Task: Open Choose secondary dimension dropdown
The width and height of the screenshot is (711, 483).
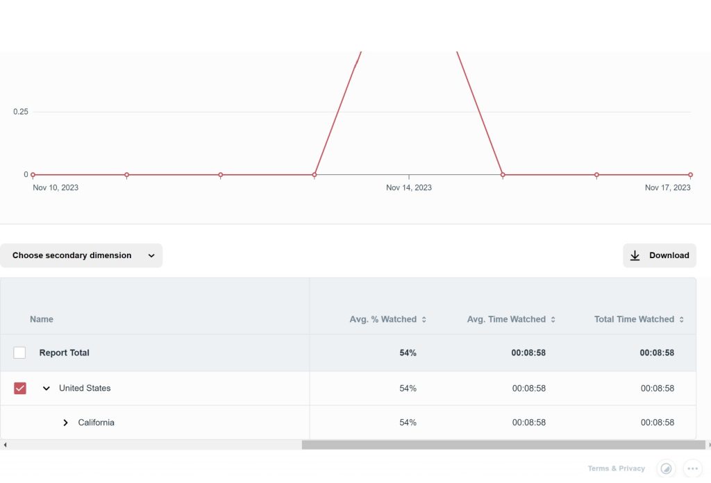Action: pos(81,255)
